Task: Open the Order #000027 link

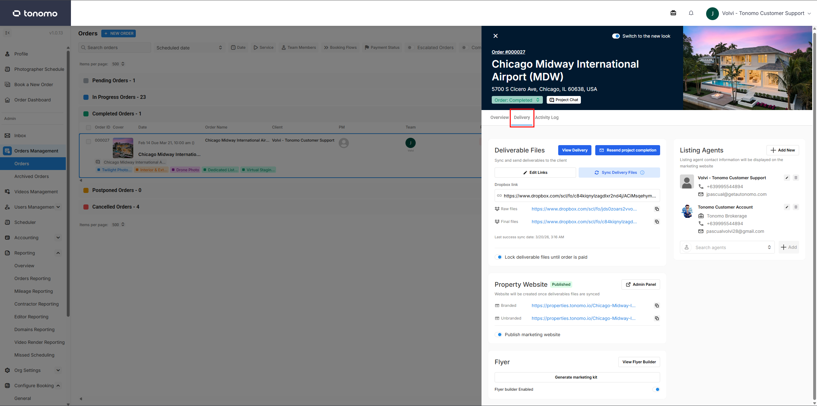Action: coord(508,52)
